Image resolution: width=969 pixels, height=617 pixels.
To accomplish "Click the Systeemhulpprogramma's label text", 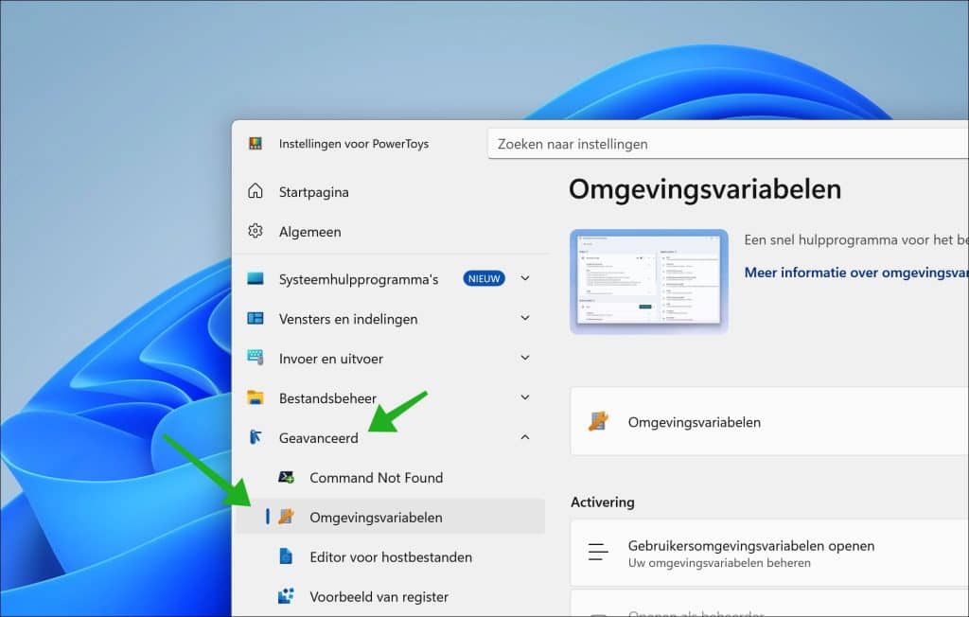I will pyautogui.click(x=359, y=279).
